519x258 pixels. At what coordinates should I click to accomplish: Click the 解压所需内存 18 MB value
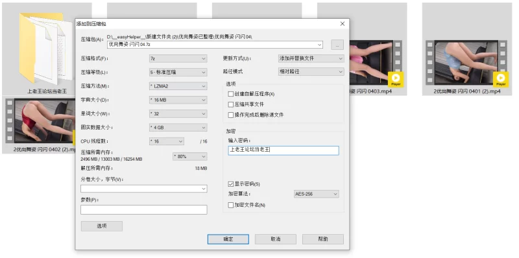201,169
